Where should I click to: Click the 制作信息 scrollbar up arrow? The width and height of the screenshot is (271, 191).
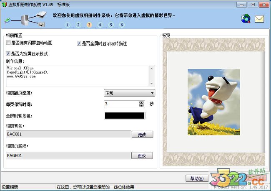click(152, 69)
